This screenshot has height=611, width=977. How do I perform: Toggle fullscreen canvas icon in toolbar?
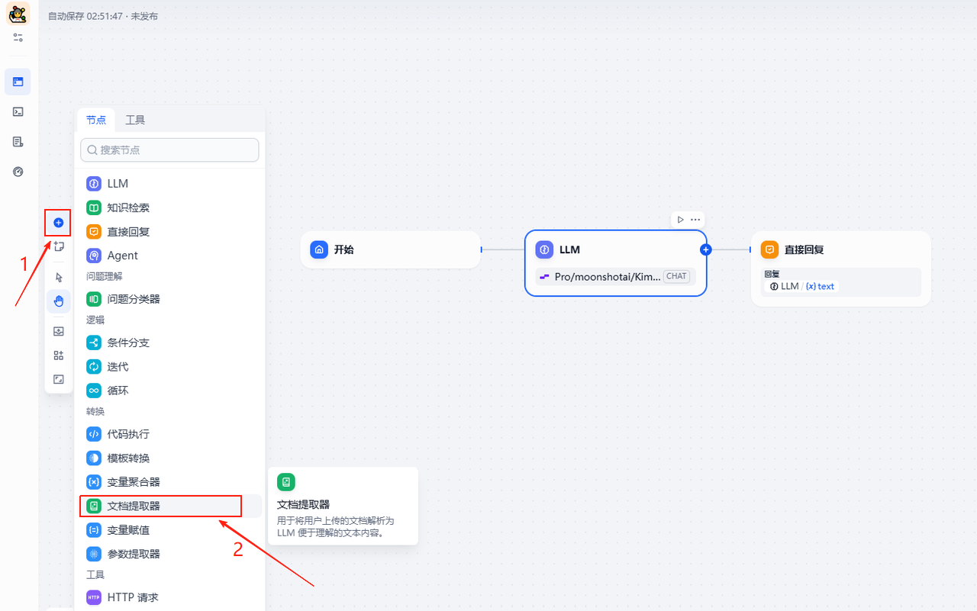(x=59, y=379)
